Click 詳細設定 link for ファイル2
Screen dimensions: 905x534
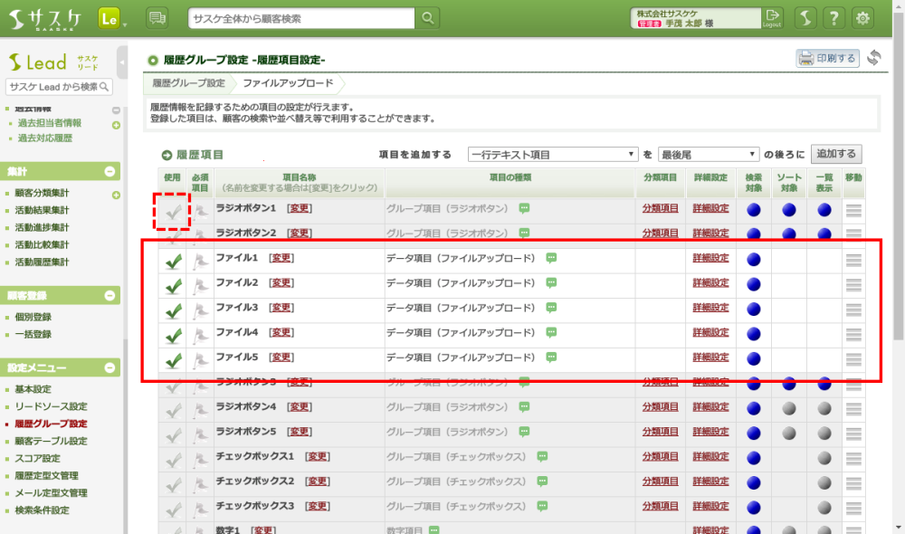[x=710, y=283]
